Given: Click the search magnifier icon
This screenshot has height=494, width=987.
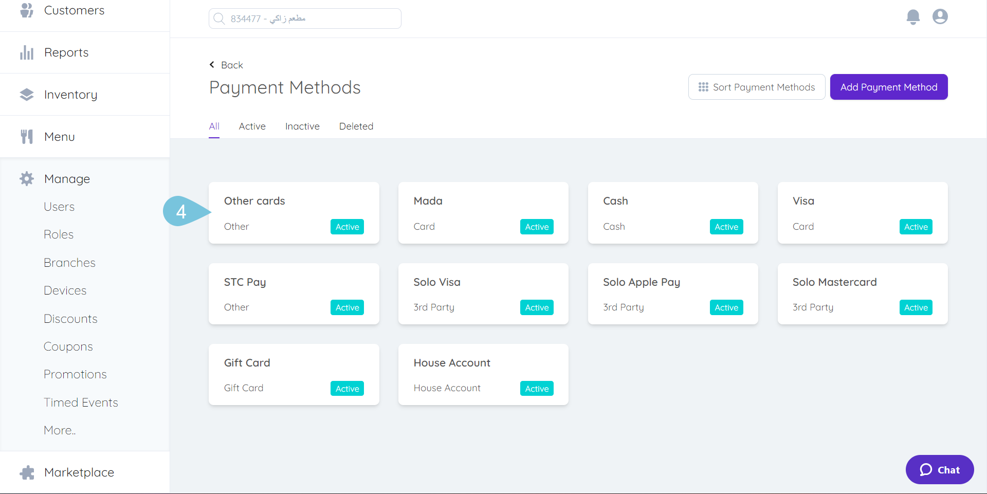Looking at the screenshot, I should pos(220,18).
